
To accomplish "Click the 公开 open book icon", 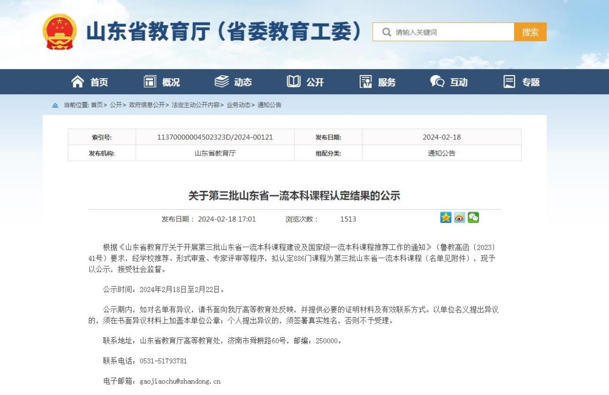I will (x=293, y=82).
